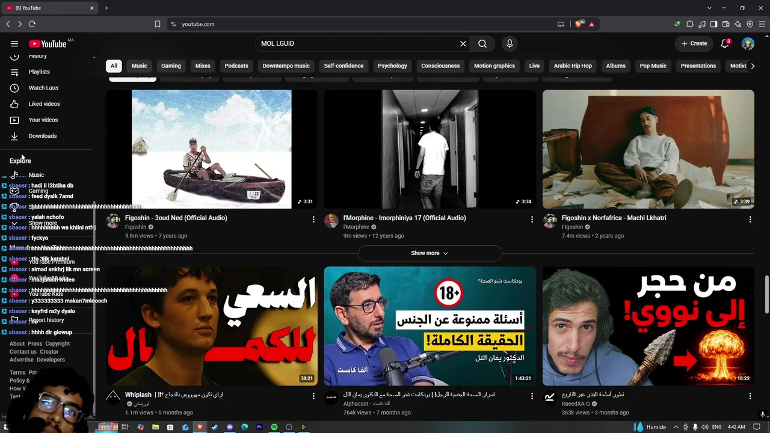Submit search with the magnifying glass icon

[x=482, y=44]
